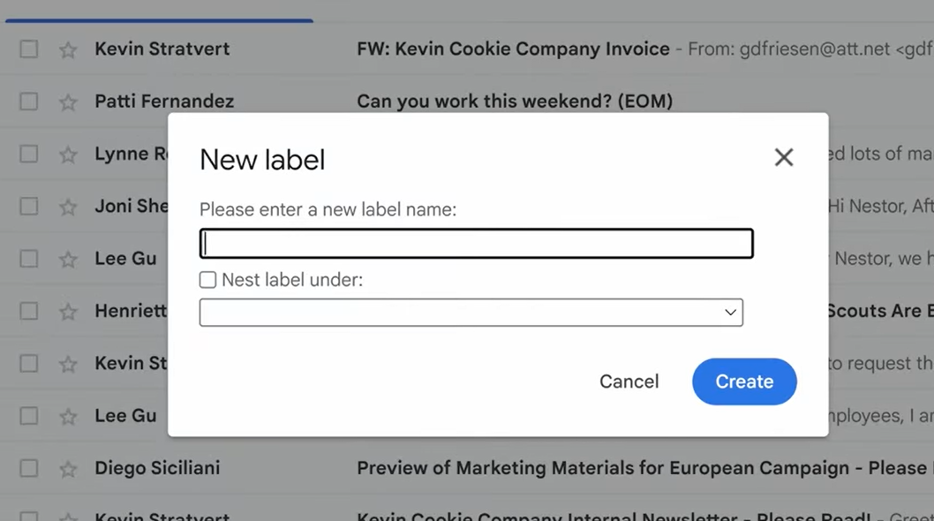The height and width of the screenshot is (521, 934).
Task: Open FW: Kevin Cookie Company Invoice email
Action: [x=512, y=49]
